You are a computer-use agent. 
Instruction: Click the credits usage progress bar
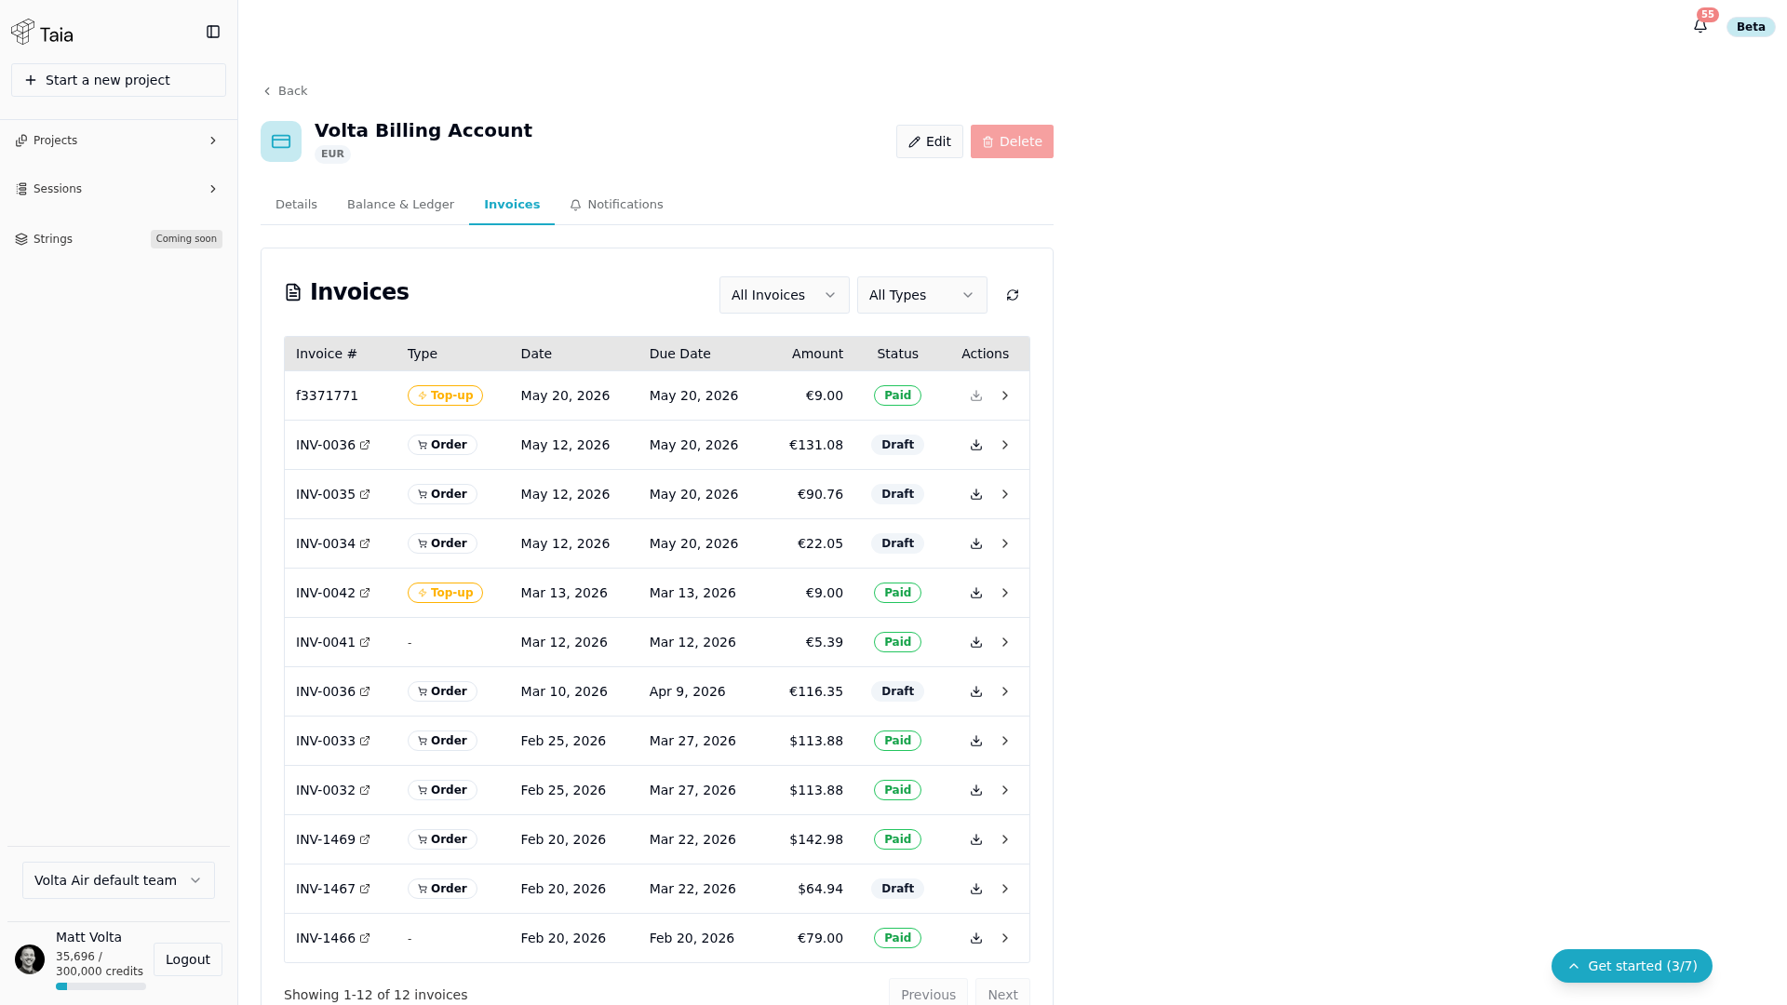point(101,986)
